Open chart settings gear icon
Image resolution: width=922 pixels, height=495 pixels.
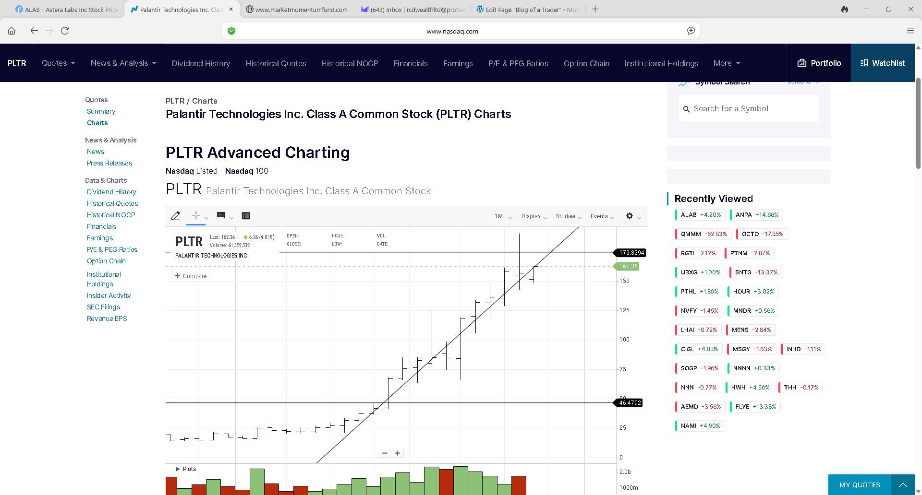pos(630,216)
